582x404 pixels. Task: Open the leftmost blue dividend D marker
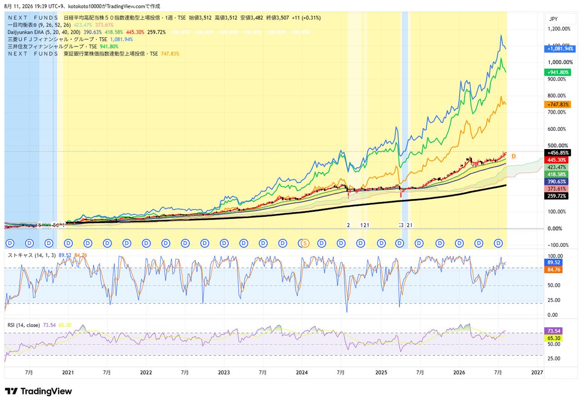pyautogui.click(x=10, y=243)
